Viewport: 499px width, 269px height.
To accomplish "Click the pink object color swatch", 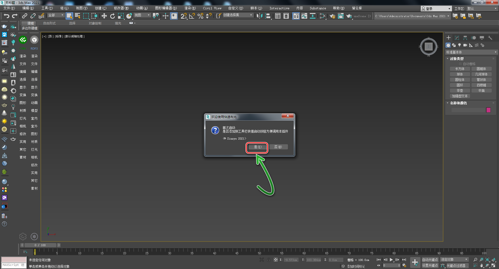I will pos(488,110).
